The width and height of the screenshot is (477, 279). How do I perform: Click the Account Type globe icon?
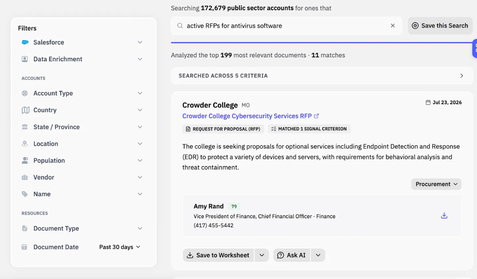coord(25,93)
